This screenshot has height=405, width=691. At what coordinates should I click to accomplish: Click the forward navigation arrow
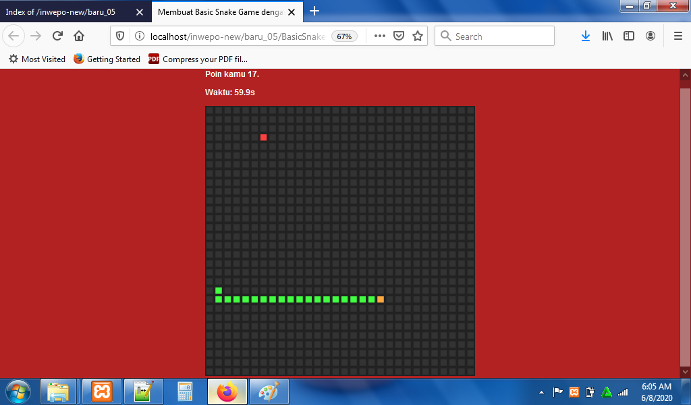click(x=36, y=36)
